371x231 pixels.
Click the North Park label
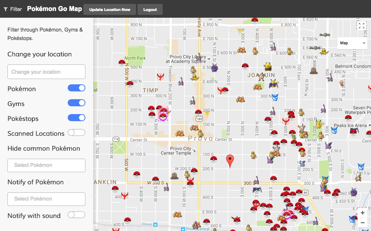click(x=135, y=58)
